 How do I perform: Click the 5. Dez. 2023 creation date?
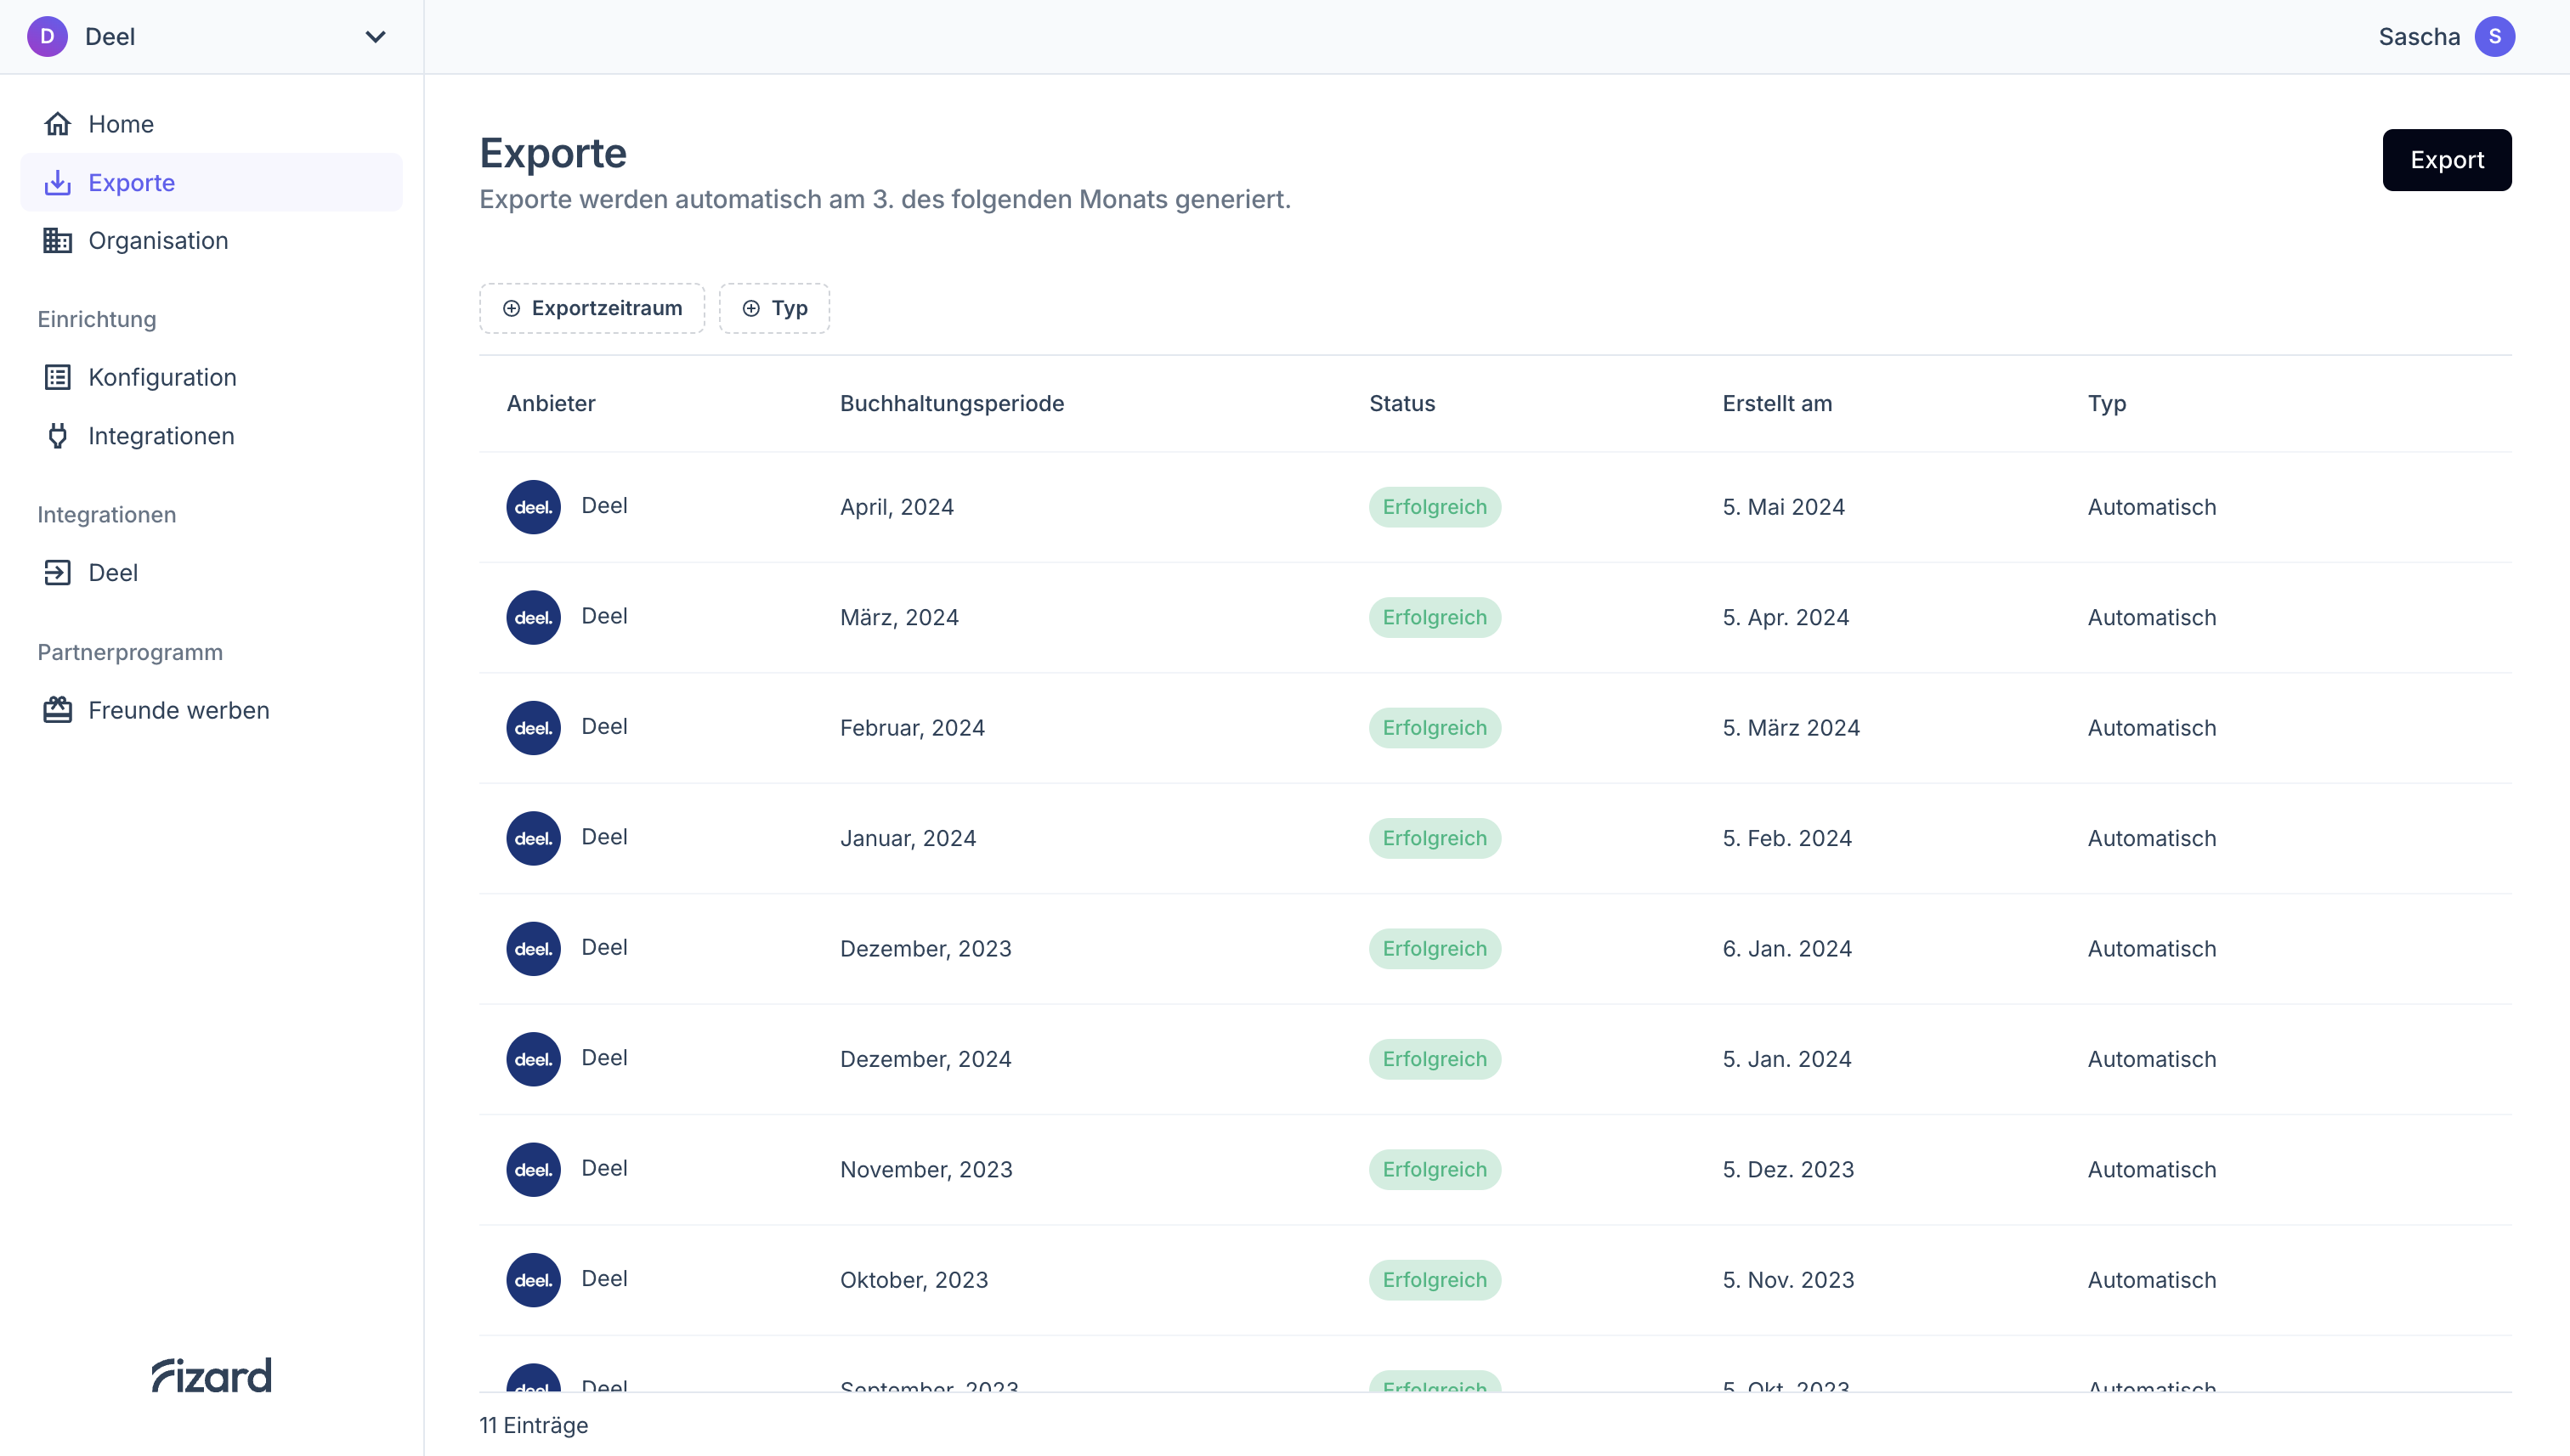click(x=1787, y=1170)
